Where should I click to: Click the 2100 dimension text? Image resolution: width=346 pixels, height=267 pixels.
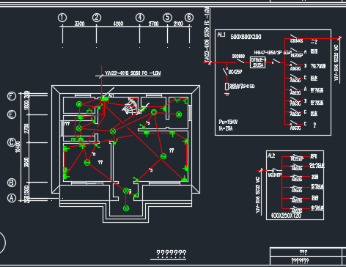pos(178,23)
